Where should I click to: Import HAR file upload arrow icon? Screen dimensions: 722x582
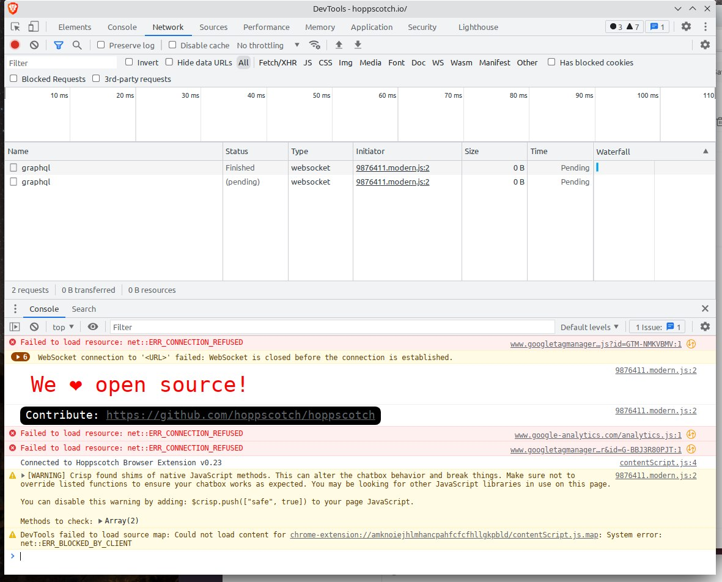(x=339, y=45)
